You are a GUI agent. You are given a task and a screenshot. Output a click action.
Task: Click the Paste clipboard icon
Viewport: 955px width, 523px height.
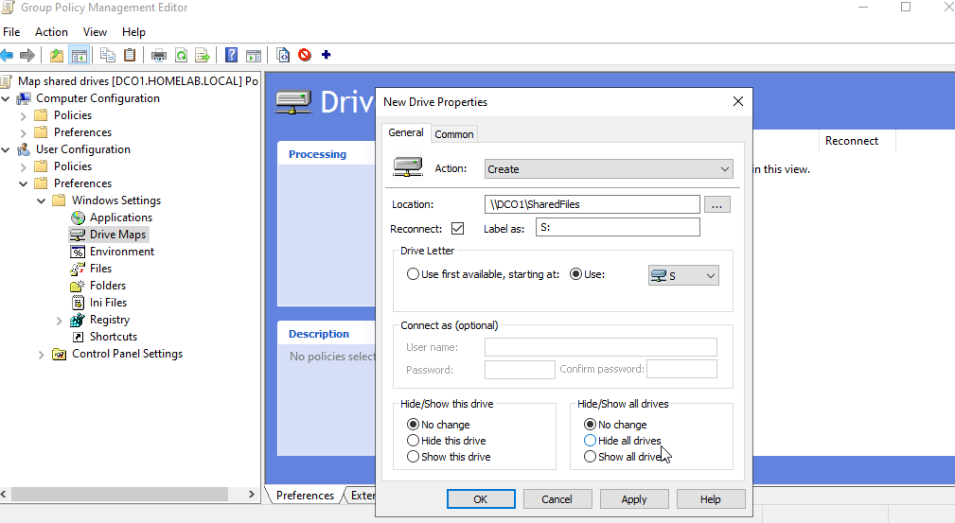coord(130,55)
